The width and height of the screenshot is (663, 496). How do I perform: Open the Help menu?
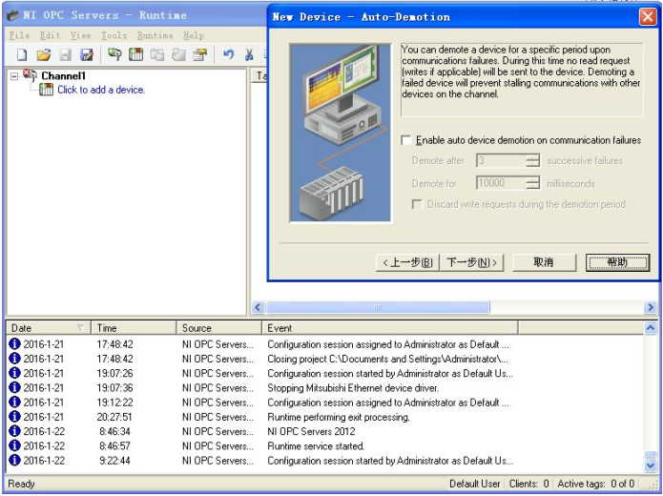(x=194, y=35)
